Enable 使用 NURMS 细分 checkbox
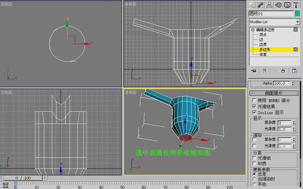The image size is (303, 189). click(x=255, y=101)
